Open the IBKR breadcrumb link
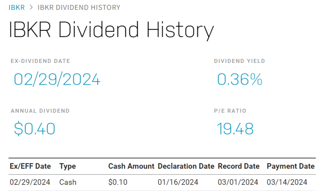This screenshot has width=324, height=191. (x=17, y=8)
